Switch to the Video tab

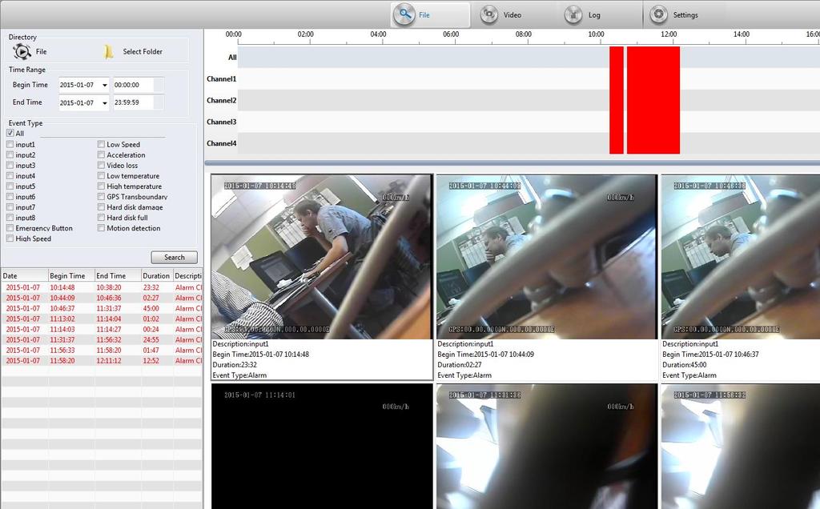pyautogui.click(x=501, y=14)
